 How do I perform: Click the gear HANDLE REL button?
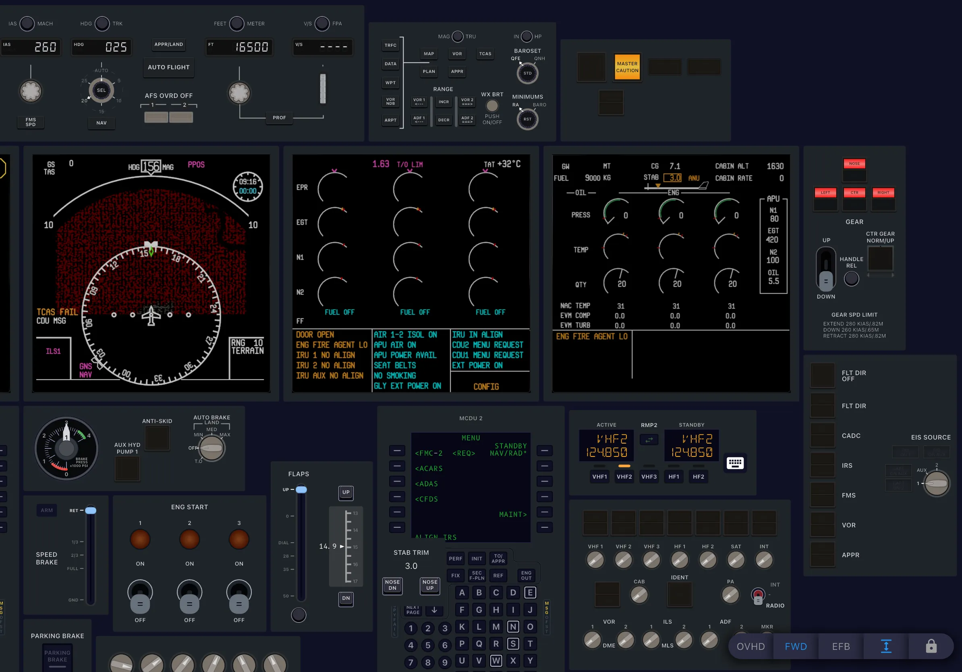pos(851,279)
